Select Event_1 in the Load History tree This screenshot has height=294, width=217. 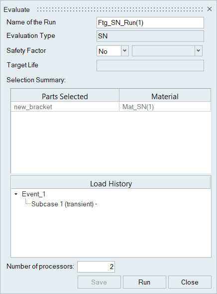[34, 194]
